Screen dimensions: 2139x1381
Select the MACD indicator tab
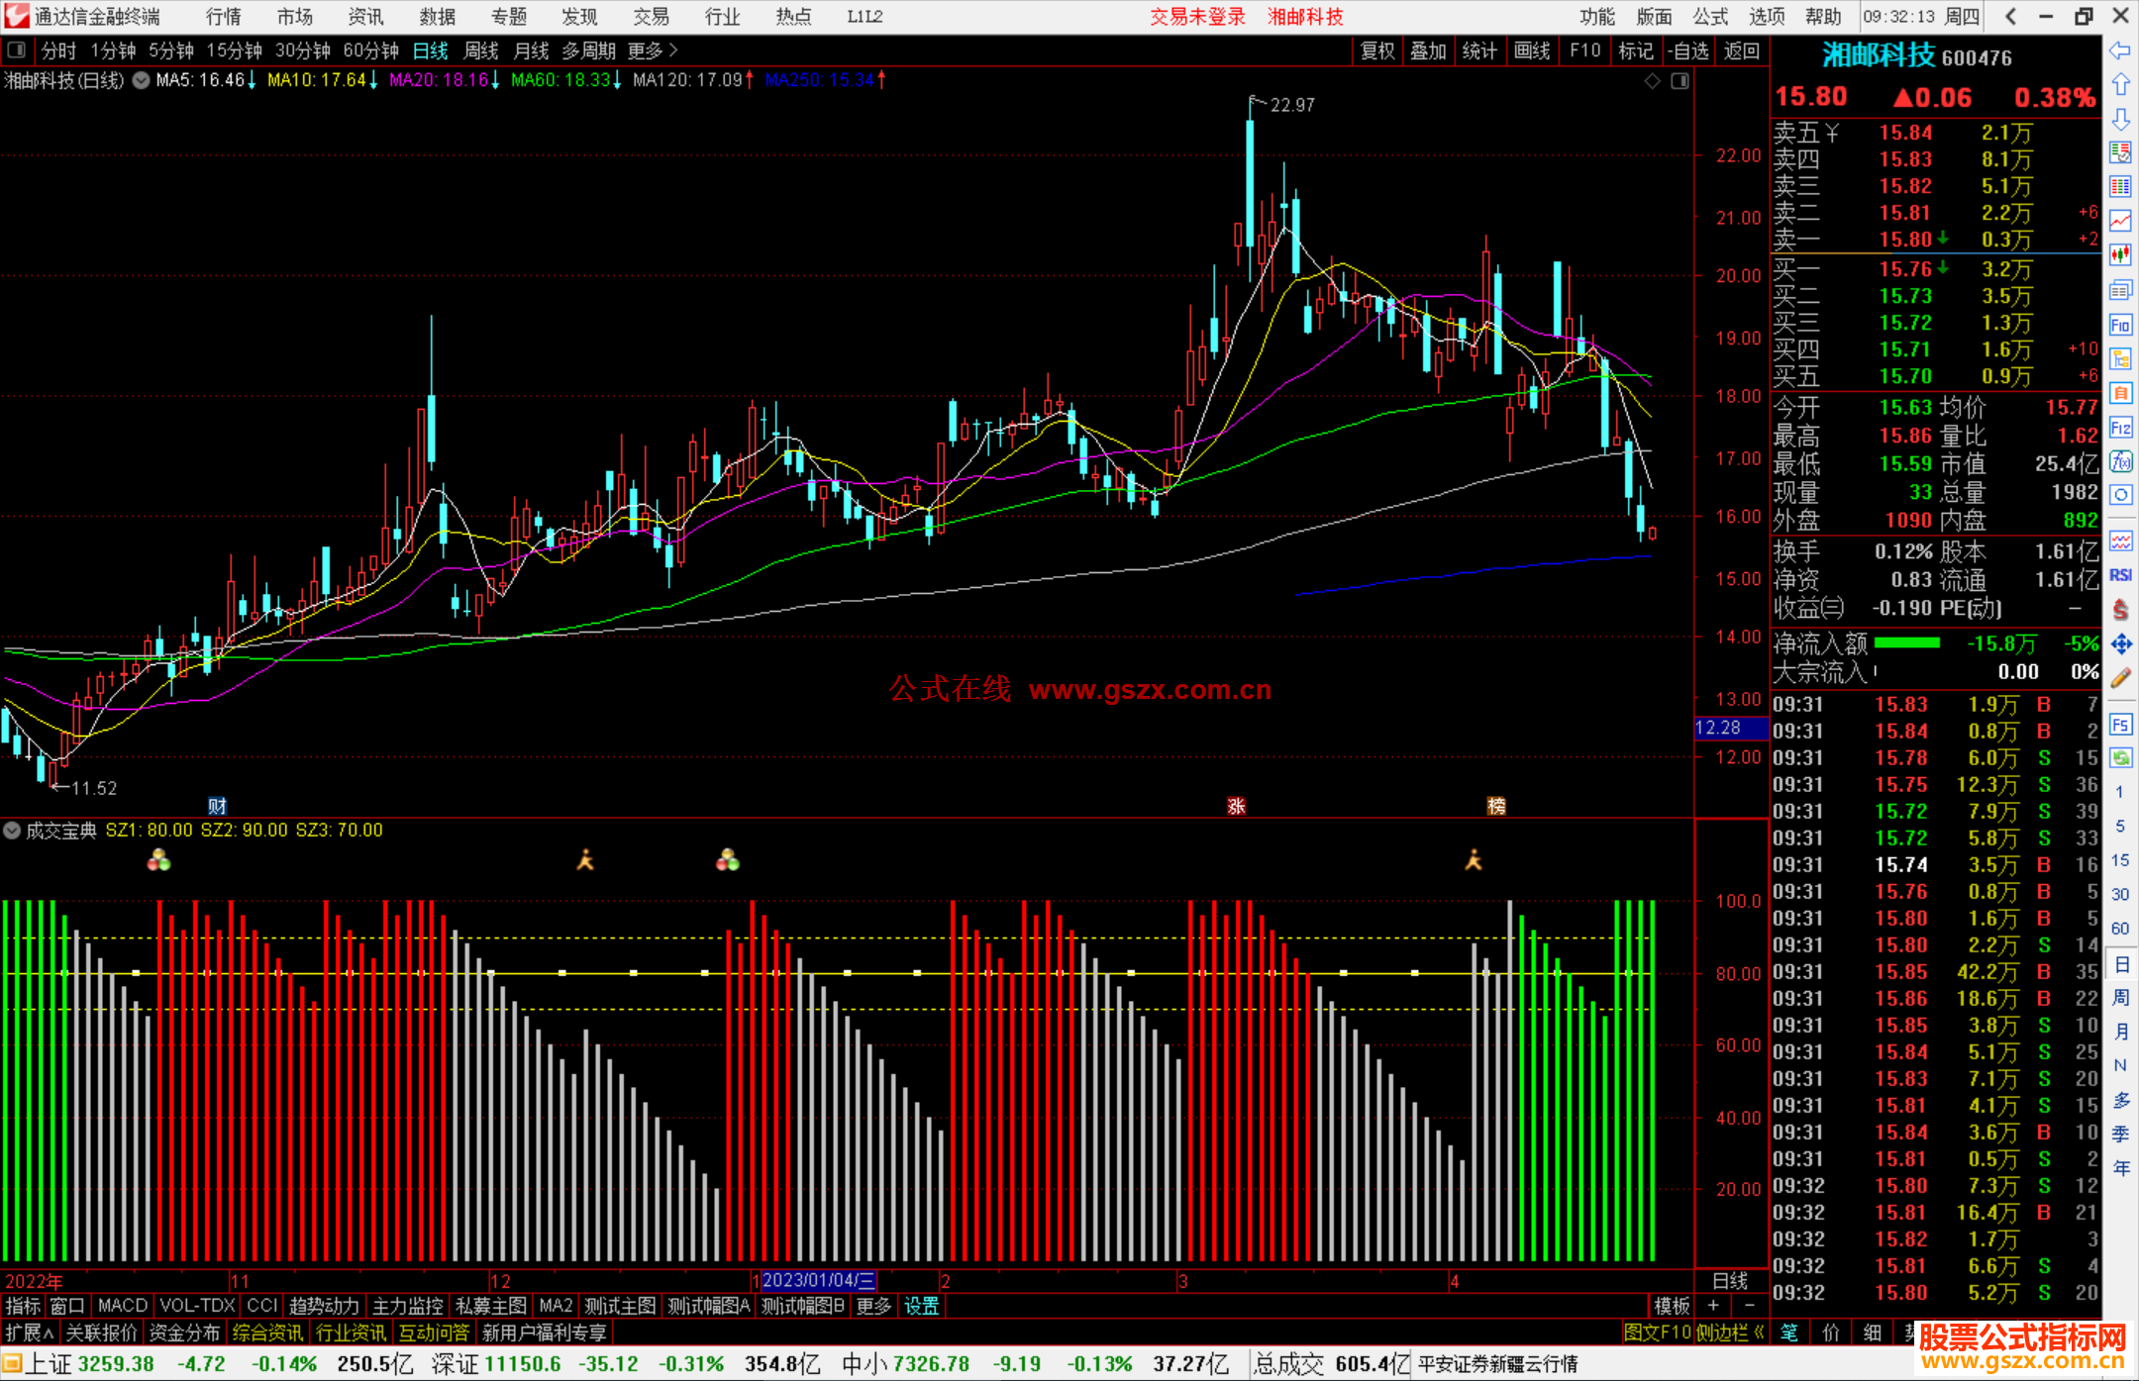click(x=122, y=1306)
